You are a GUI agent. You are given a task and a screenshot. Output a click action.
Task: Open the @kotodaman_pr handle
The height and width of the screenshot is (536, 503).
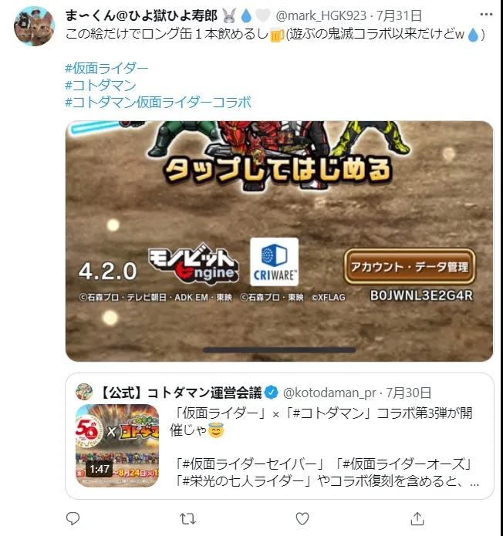329,393
